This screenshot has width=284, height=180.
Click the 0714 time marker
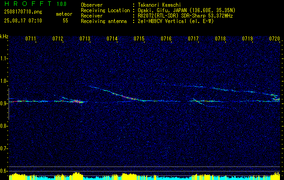tap(112, 39)
